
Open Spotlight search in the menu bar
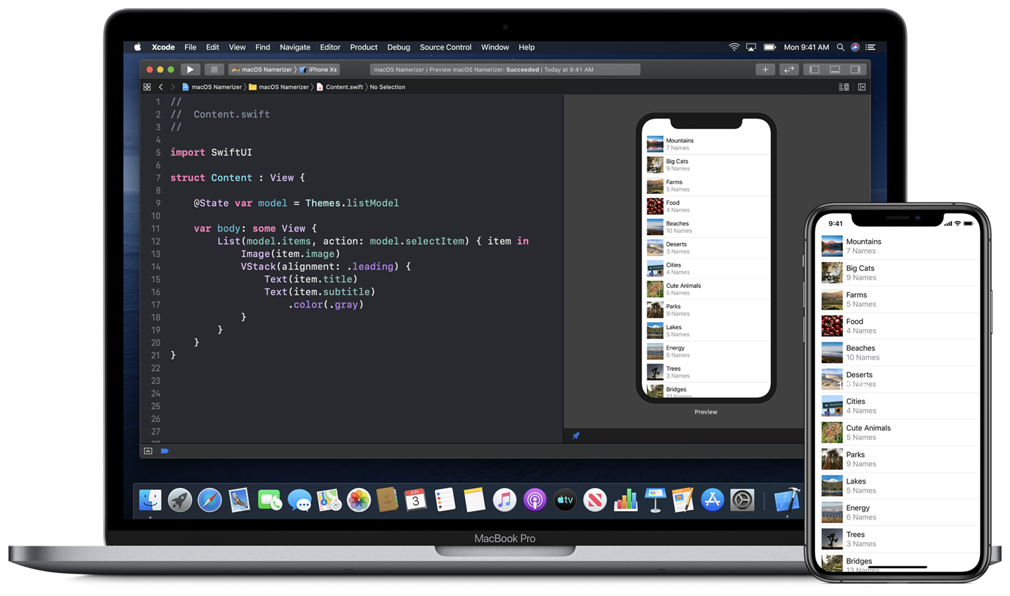(840, 47)
